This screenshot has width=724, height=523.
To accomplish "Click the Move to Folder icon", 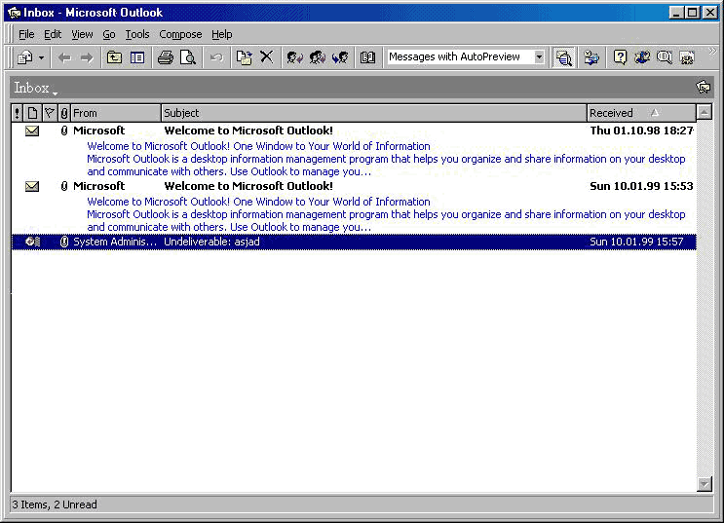I will pos(244,57).
